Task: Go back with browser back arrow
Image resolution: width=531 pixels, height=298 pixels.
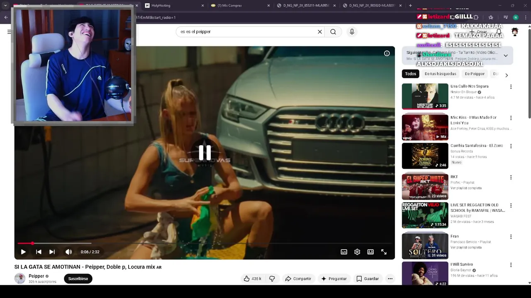Action: coord(6,17)
